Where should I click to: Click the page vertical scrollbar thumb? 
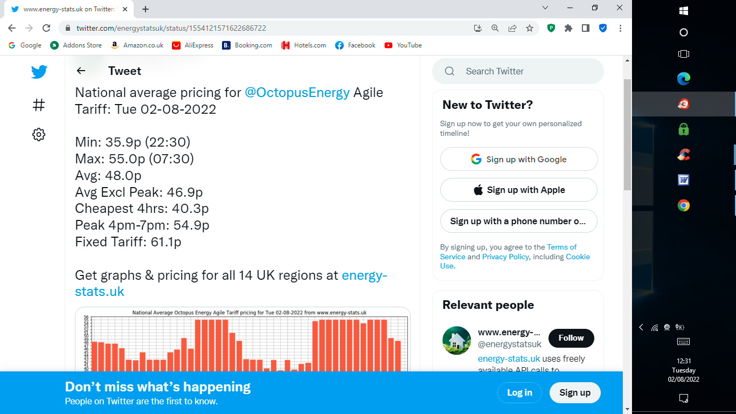click(x=627, y=135)
